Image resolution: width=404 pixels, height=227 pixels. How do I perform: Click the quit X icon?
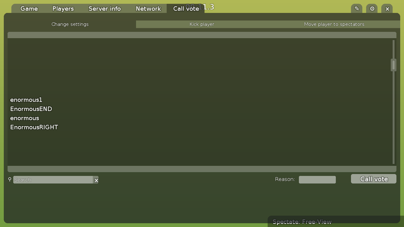coord(387,9)
